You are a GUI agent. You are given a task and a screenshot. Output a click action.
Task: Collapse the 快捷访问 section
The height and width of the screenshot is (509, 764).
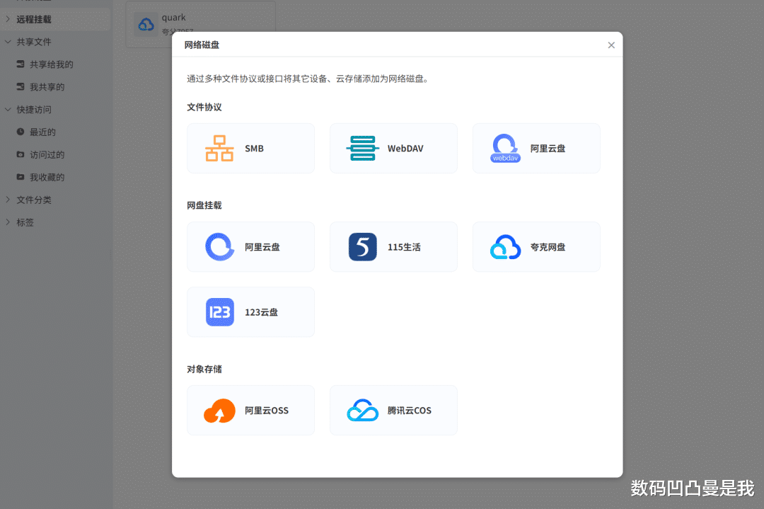tap(8, 109)
